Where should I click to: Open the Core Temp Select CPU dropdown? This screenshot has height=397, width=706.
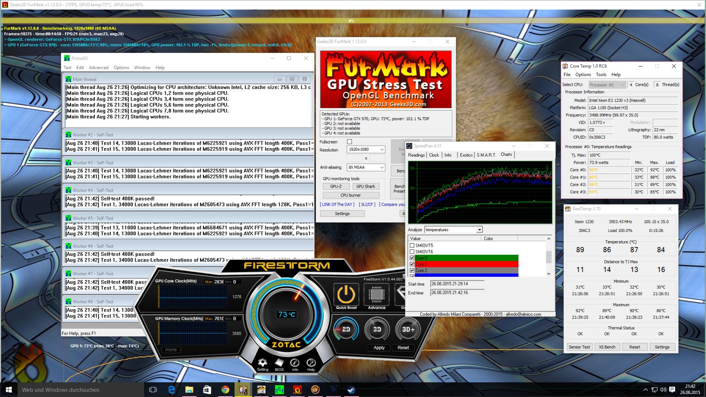[x=607, y=85]
